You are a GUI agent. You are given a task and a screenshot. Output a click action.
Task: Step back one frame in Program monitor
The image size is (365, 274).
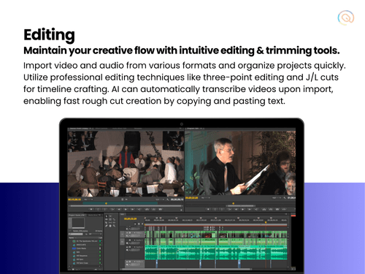(236, 209)
